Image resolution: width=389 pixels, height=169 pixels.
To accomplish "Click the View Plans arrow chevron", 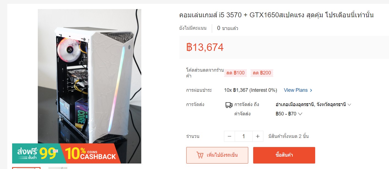I will tap(311, 90).
